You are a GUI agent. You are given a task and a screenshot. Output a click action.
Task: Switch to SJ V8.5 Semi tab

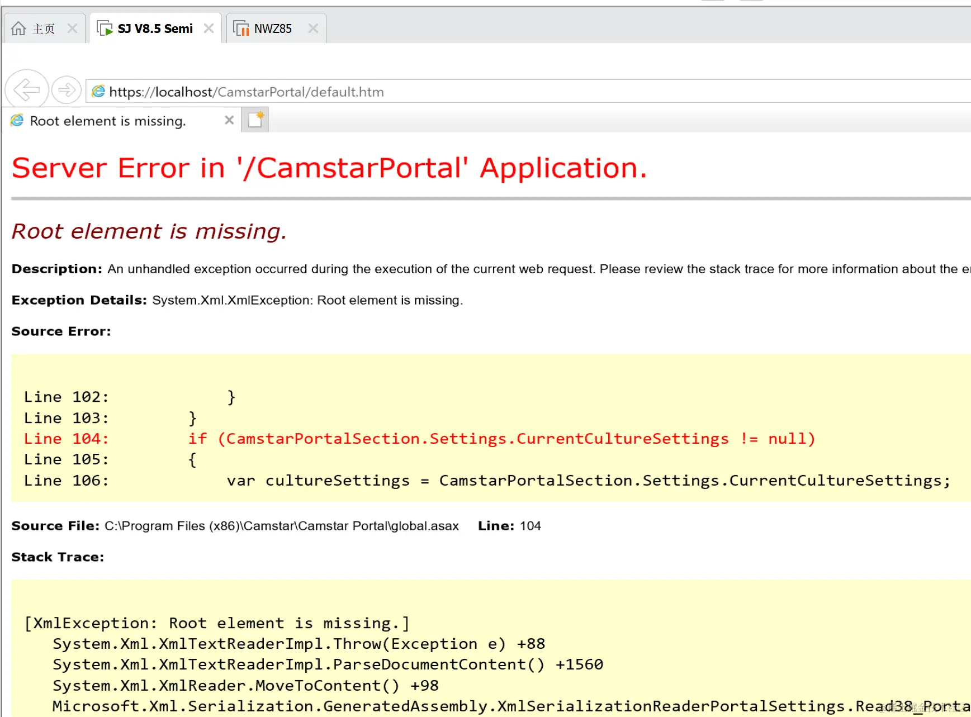[x=155, y=28]
